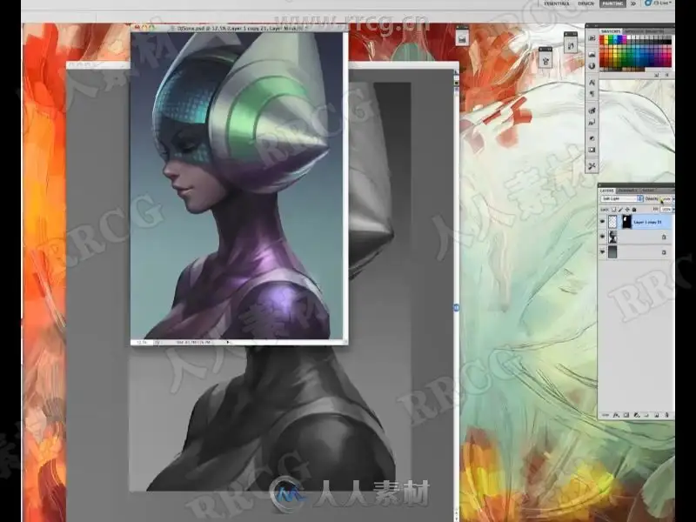Create new fill or adjustment layer
This screenshot has height=522, width=696.
[637, 415]
